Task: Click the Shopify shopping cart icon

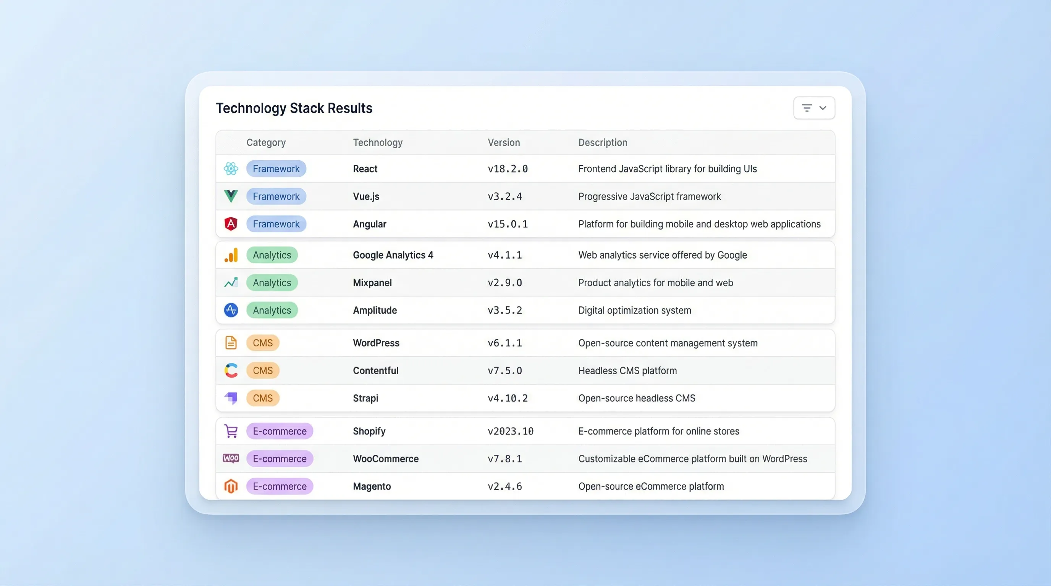Action: [x=231, y=431]
